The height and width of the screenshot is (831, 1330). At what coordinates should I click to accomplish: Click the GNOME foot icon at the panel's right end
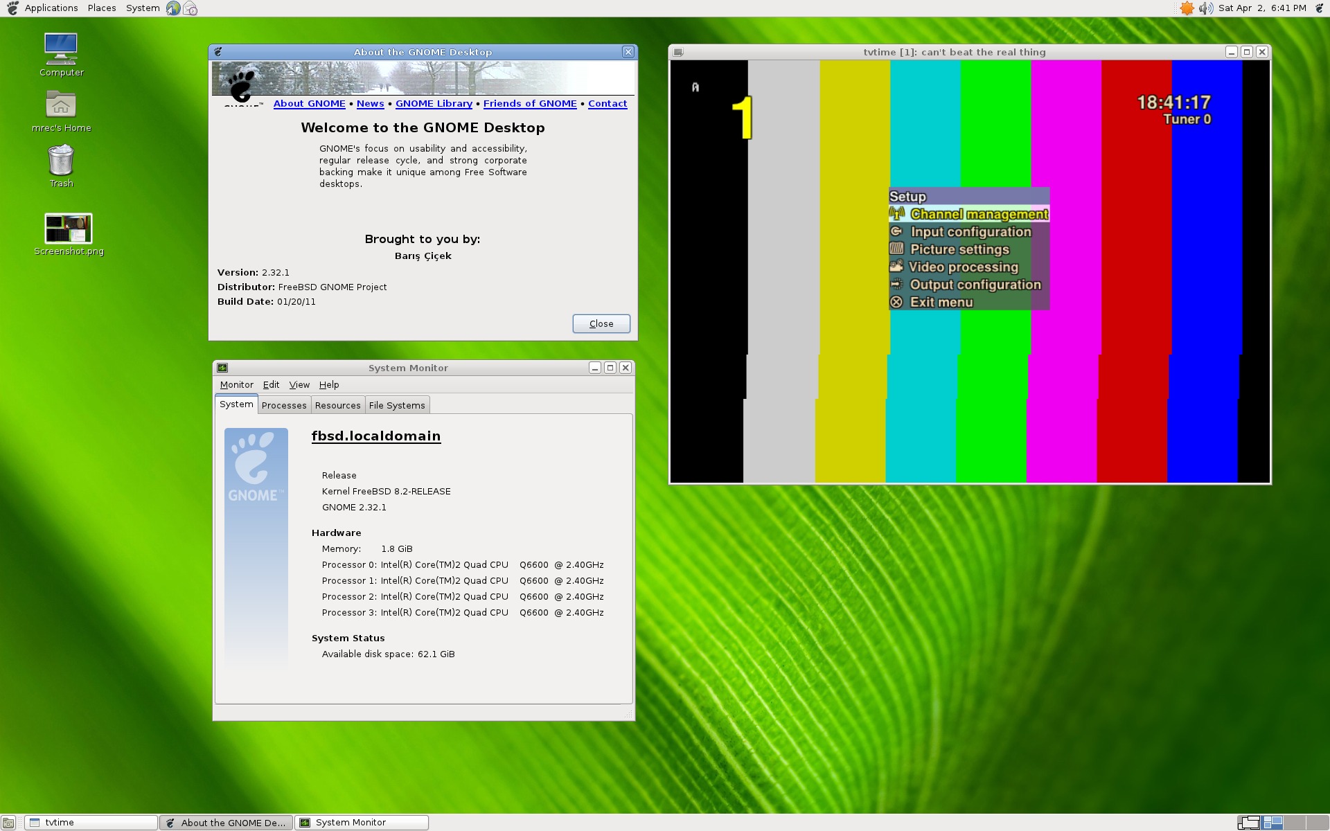(x=1320, y=8)
